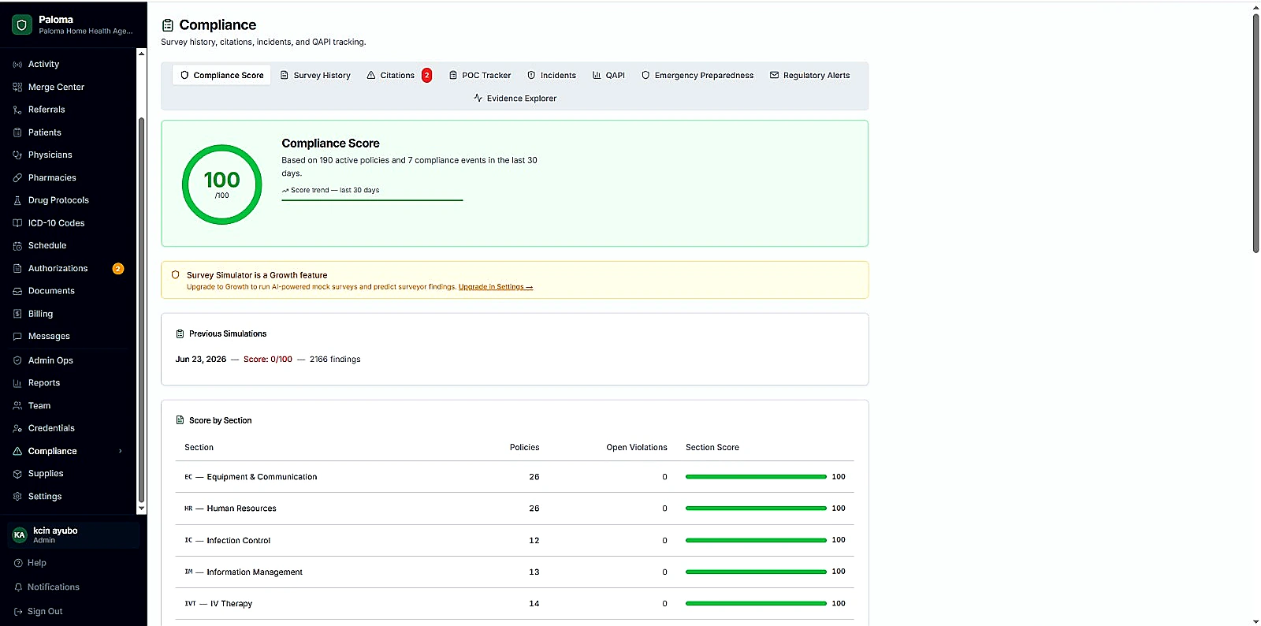Click Infection Control policies count 12
1261x626 pixels.
[534, 541]
